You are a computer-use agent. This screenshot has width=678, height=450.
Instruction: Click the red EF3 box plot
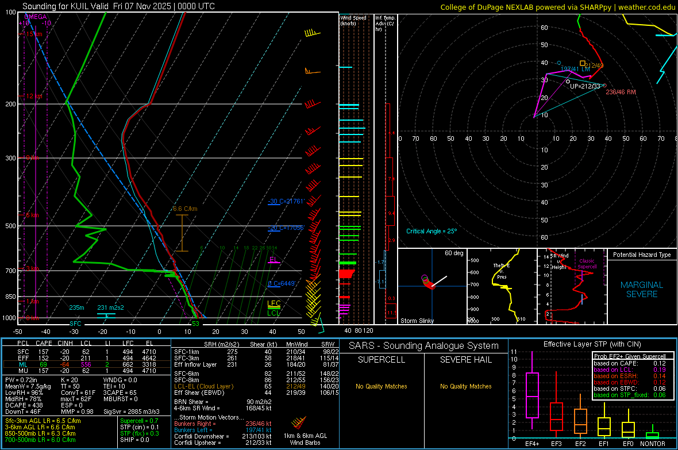pyautogui.click(x=556, y=417)
